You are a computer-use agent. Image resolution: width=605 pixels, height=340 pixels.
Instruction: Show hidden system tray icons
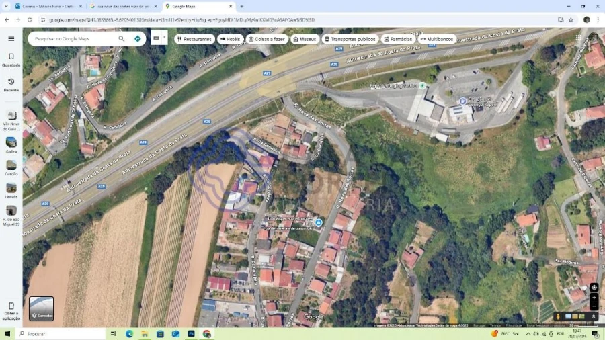click(528, 334)
